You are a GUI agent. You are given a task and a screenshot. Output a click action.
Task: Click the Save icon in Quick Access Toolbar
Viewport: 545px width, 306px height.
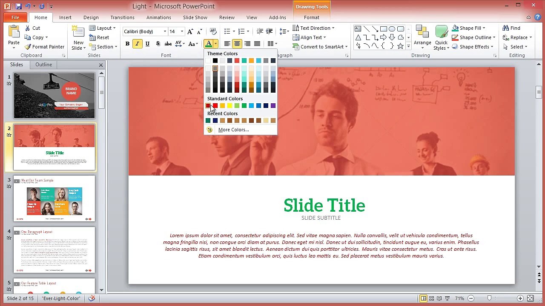tap(19, 6)
